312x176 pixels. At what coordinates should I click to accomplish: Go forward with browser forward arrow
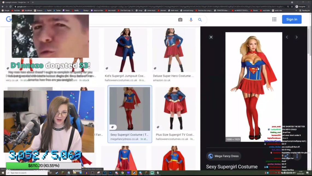6,7
